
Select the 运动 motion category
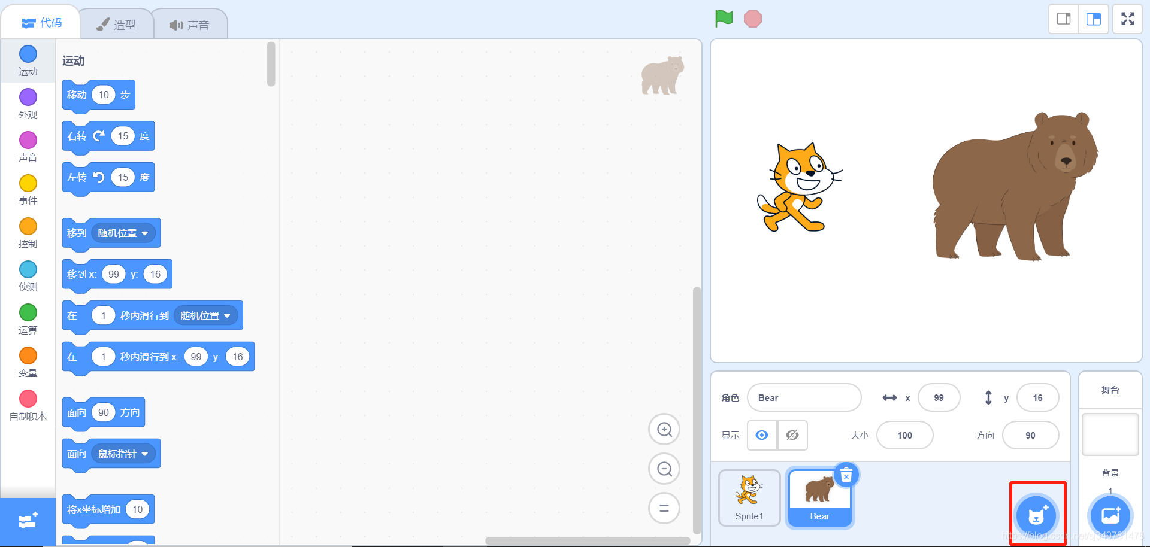coord(28,61)
